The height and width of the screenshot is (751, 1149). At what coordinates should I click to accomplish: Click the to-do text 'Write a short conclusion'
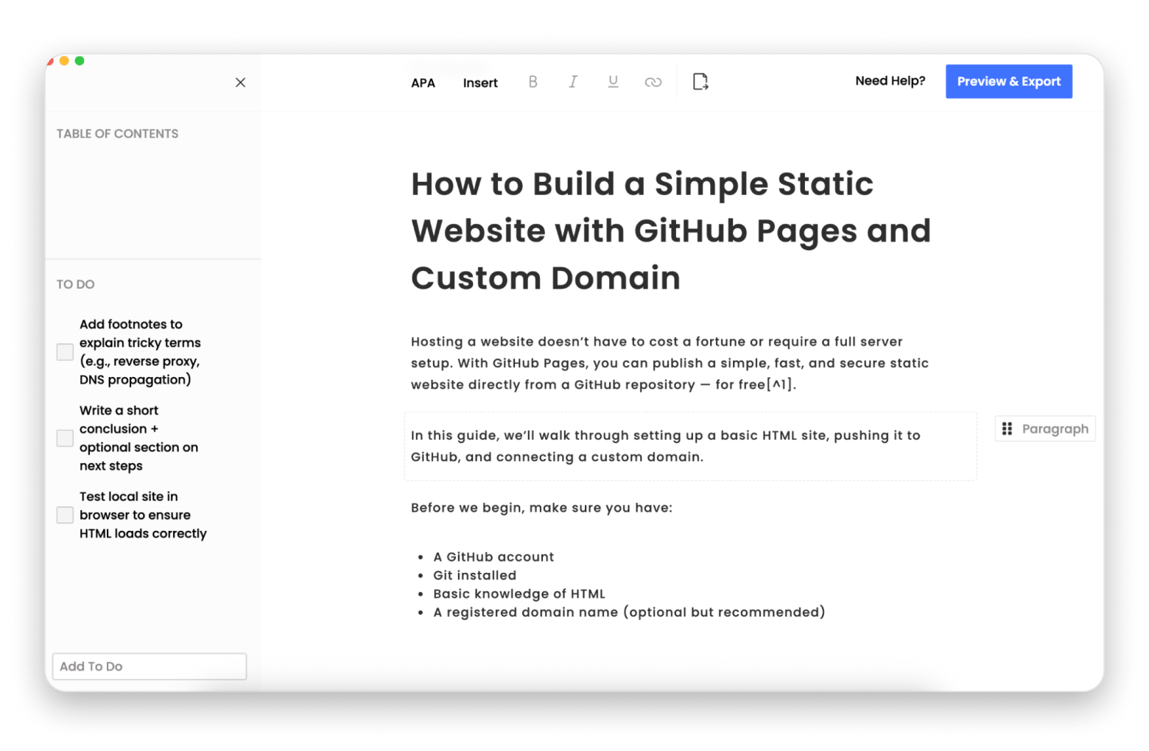point(138,438)
